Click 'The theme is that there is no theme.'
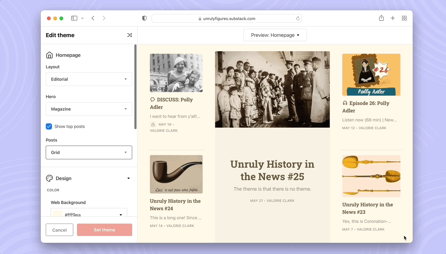 click(272, 189)
